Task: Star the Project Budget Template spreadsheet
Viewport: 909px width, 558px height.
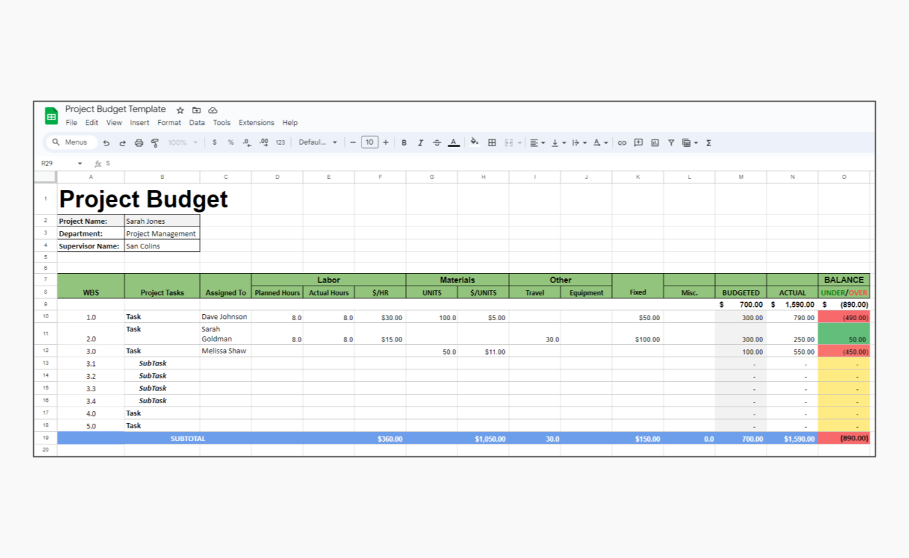Action: pos(180,110)
